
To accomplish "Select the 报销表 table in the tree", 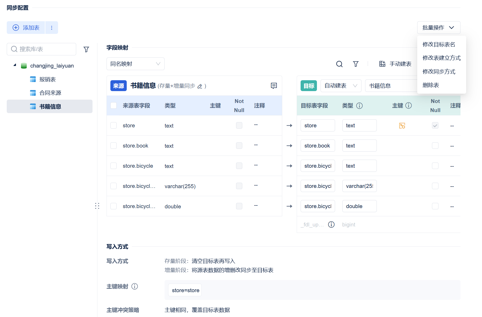I will point(49,79).
